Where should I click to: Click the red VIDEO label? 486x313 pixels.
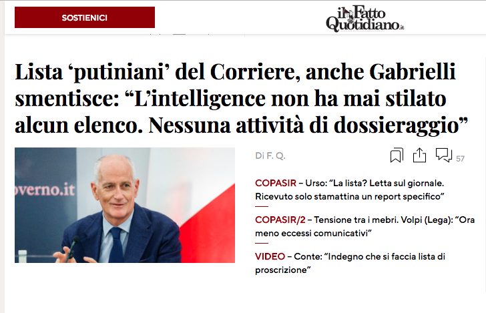(270, 256)
